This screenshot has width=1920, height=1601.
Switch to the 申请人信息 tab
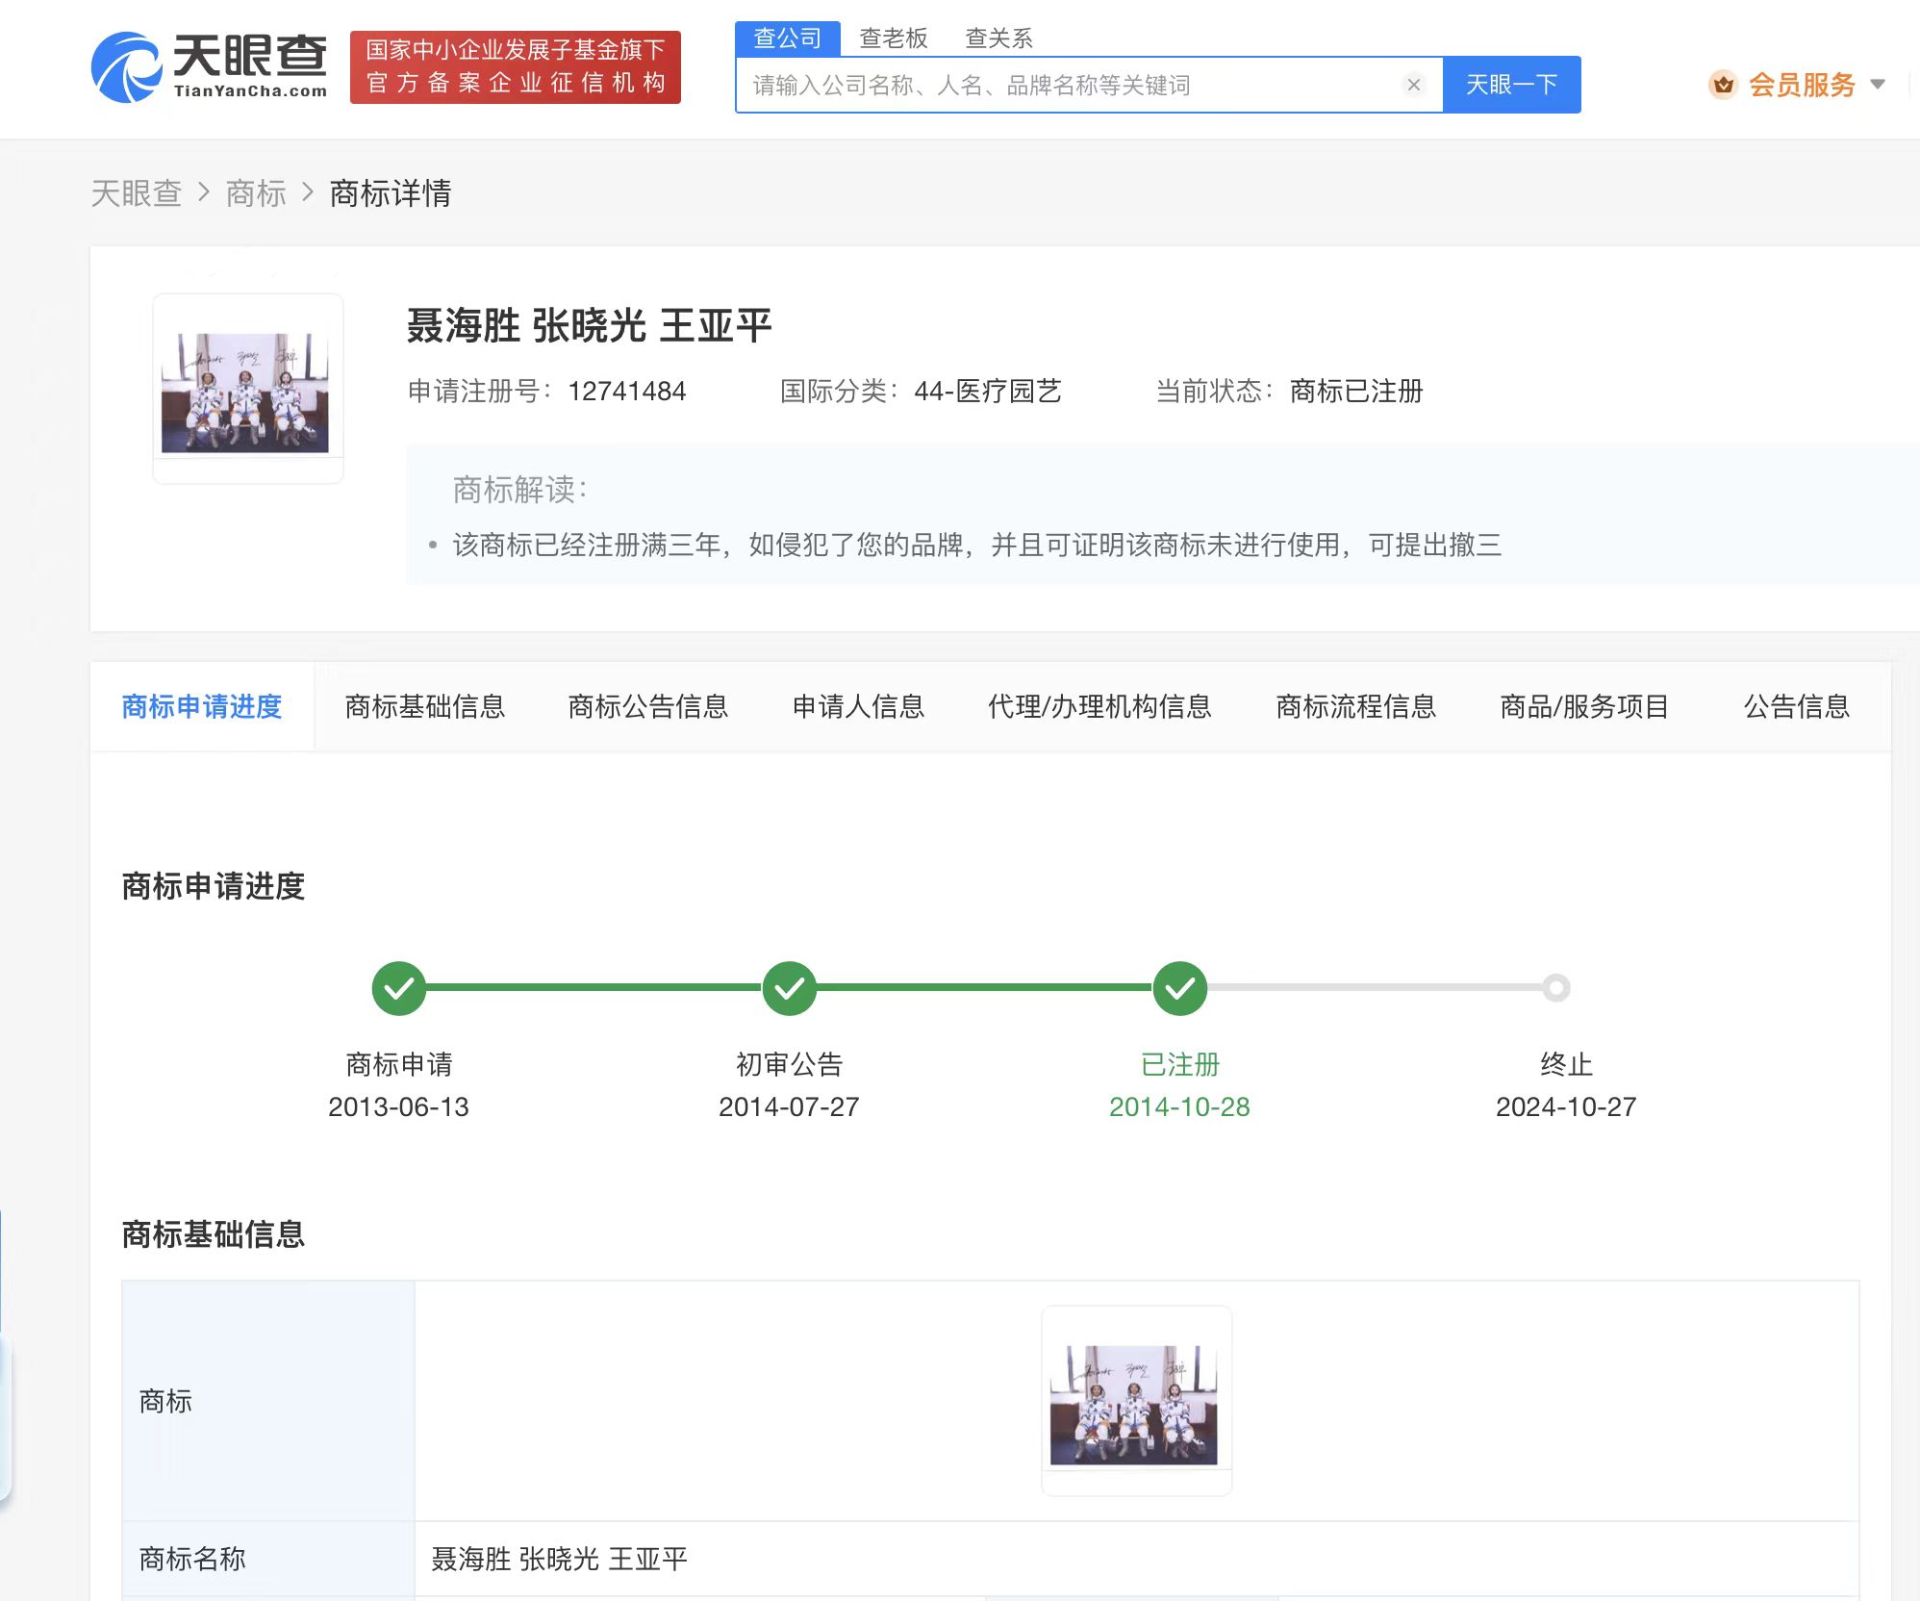coord(857,706)
